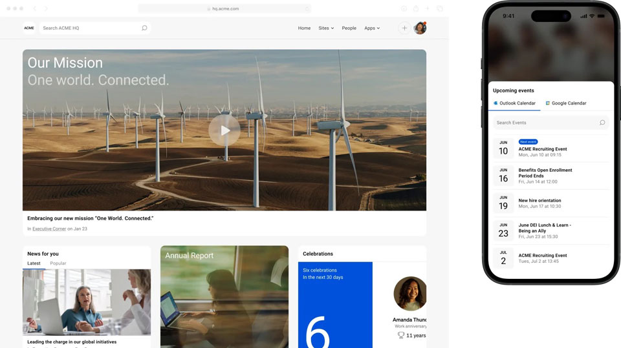Switch to the Popular news tab
The height and width of the screenshot is (348, 621).
(58, 263)
